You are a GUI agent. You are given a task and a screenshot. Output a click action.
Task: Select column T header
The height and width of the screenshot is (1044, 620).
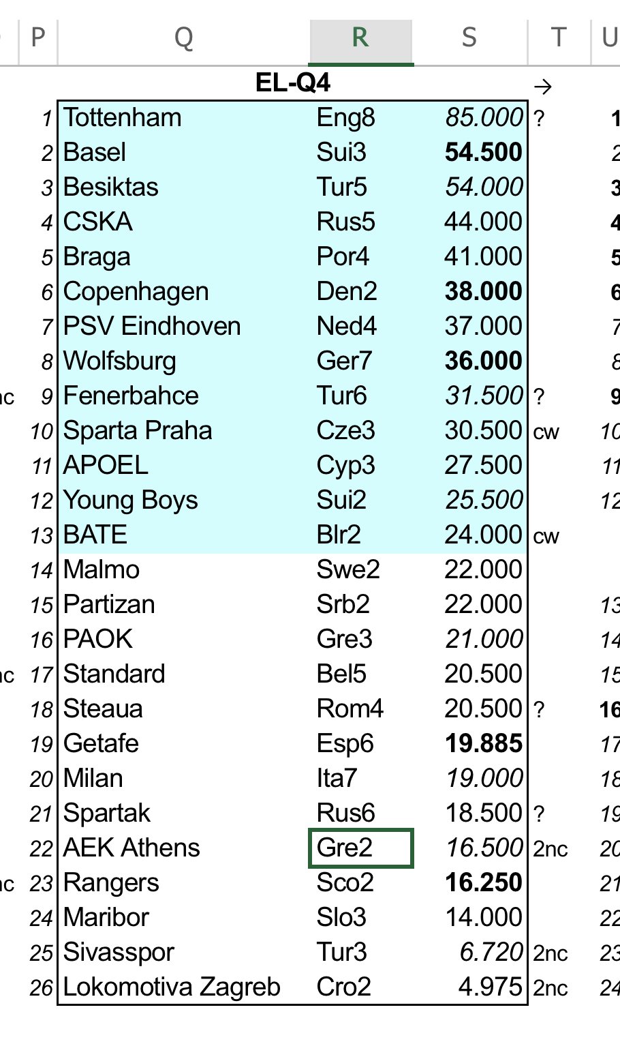pos(559,40)
